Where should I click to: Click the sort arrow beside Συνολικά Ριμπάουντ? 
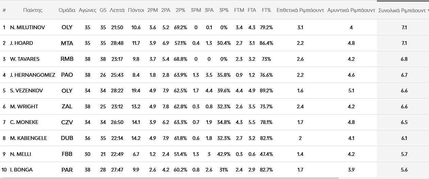tap(428, 11)
